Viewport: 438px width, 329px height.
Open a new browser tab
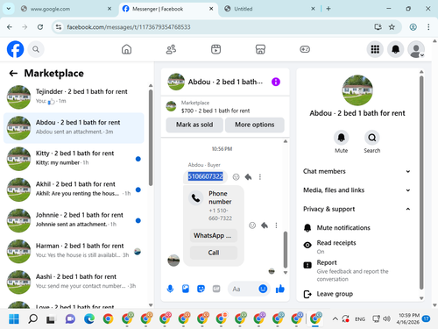click(328, 9)
